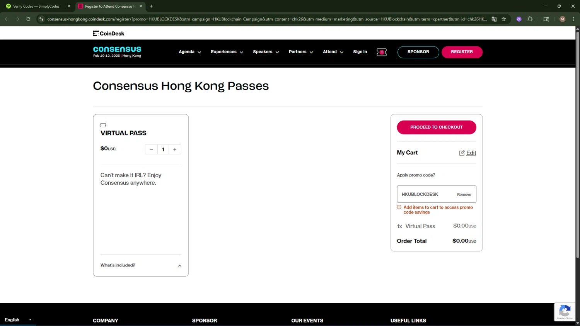Click the SPONSOR footer heading

click(x=205, y=321)
